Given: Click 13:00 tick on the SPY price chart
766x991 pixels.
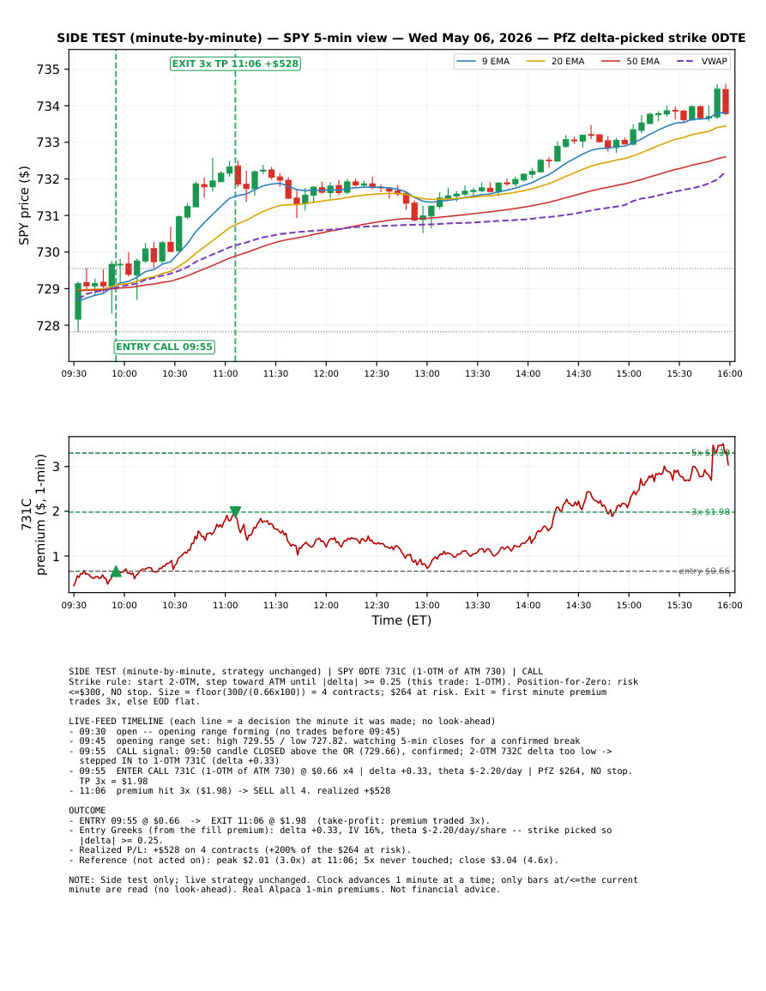Looking at the screenshot, I should (427, 373).
